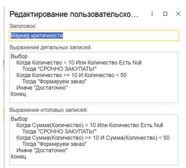Click Формируем заказ line in totals expression
Screen dimensions: 186x168
pos(54,144)
